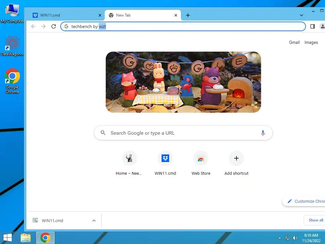The height and width of the screenshot is (244, 325).
Task: Maximize the Chrome window
Action: (322, 10)
